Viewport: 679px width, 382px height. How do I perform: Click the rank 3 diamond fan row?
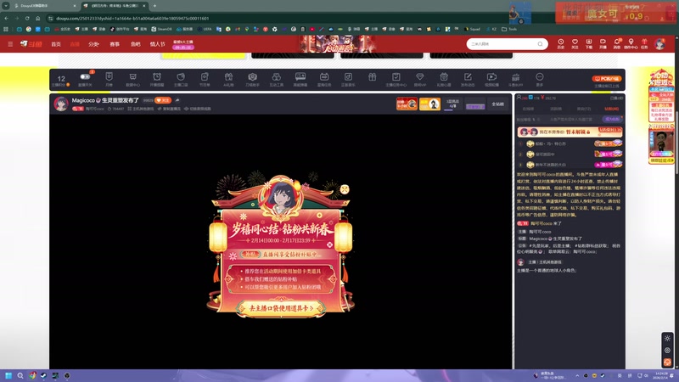tap(570, 165)
